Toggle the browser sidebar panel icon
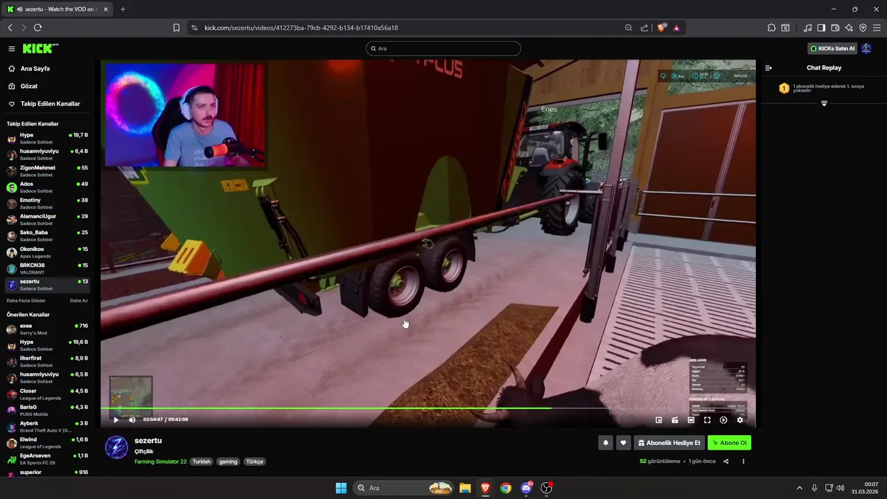 click(x=821, y=28)
